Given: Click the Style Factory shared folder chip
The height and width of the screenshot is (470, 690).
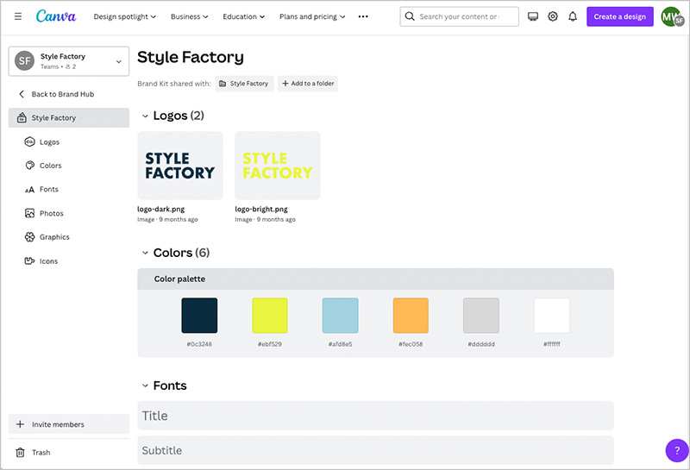Looking at the screenshot, I should (x=244, y=84).
